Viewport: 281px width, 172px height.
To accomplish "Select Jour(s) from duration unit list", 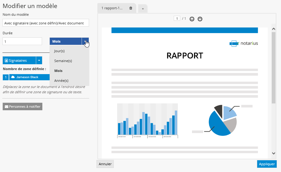I will (59, 51).
